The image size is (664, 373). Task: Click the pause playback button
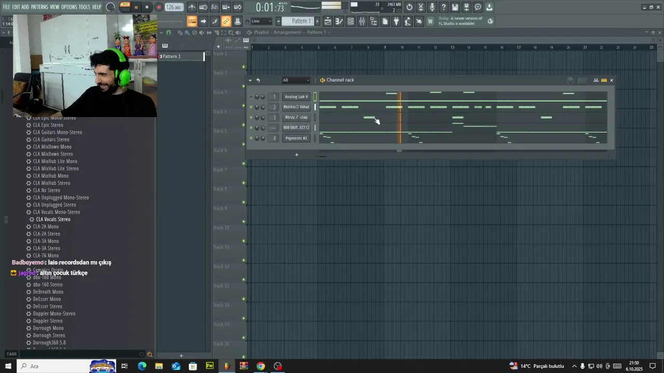[x=136, y=7]
